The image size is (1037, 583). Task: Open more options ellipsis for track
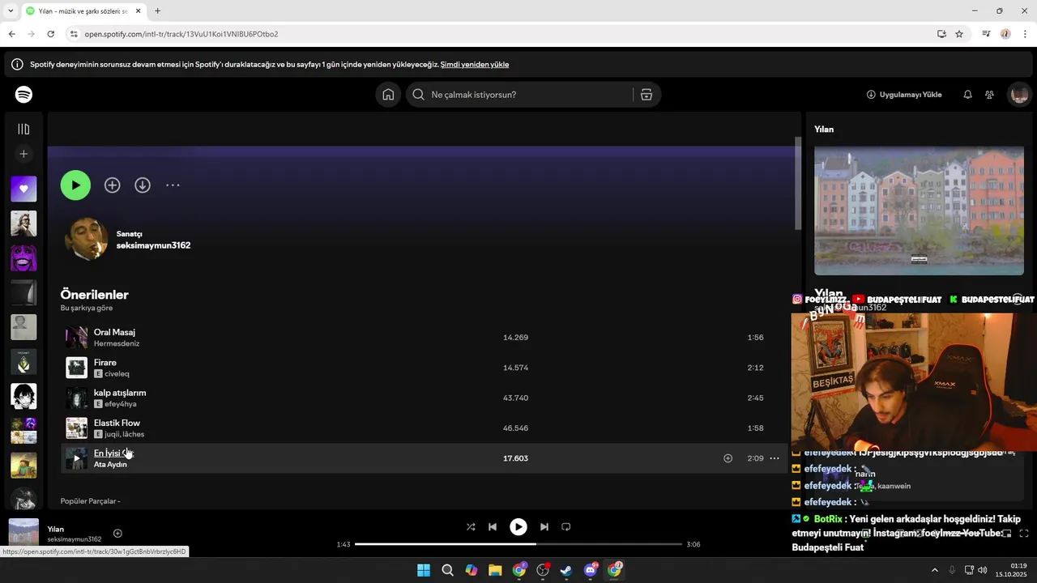(x=173, y=185)
